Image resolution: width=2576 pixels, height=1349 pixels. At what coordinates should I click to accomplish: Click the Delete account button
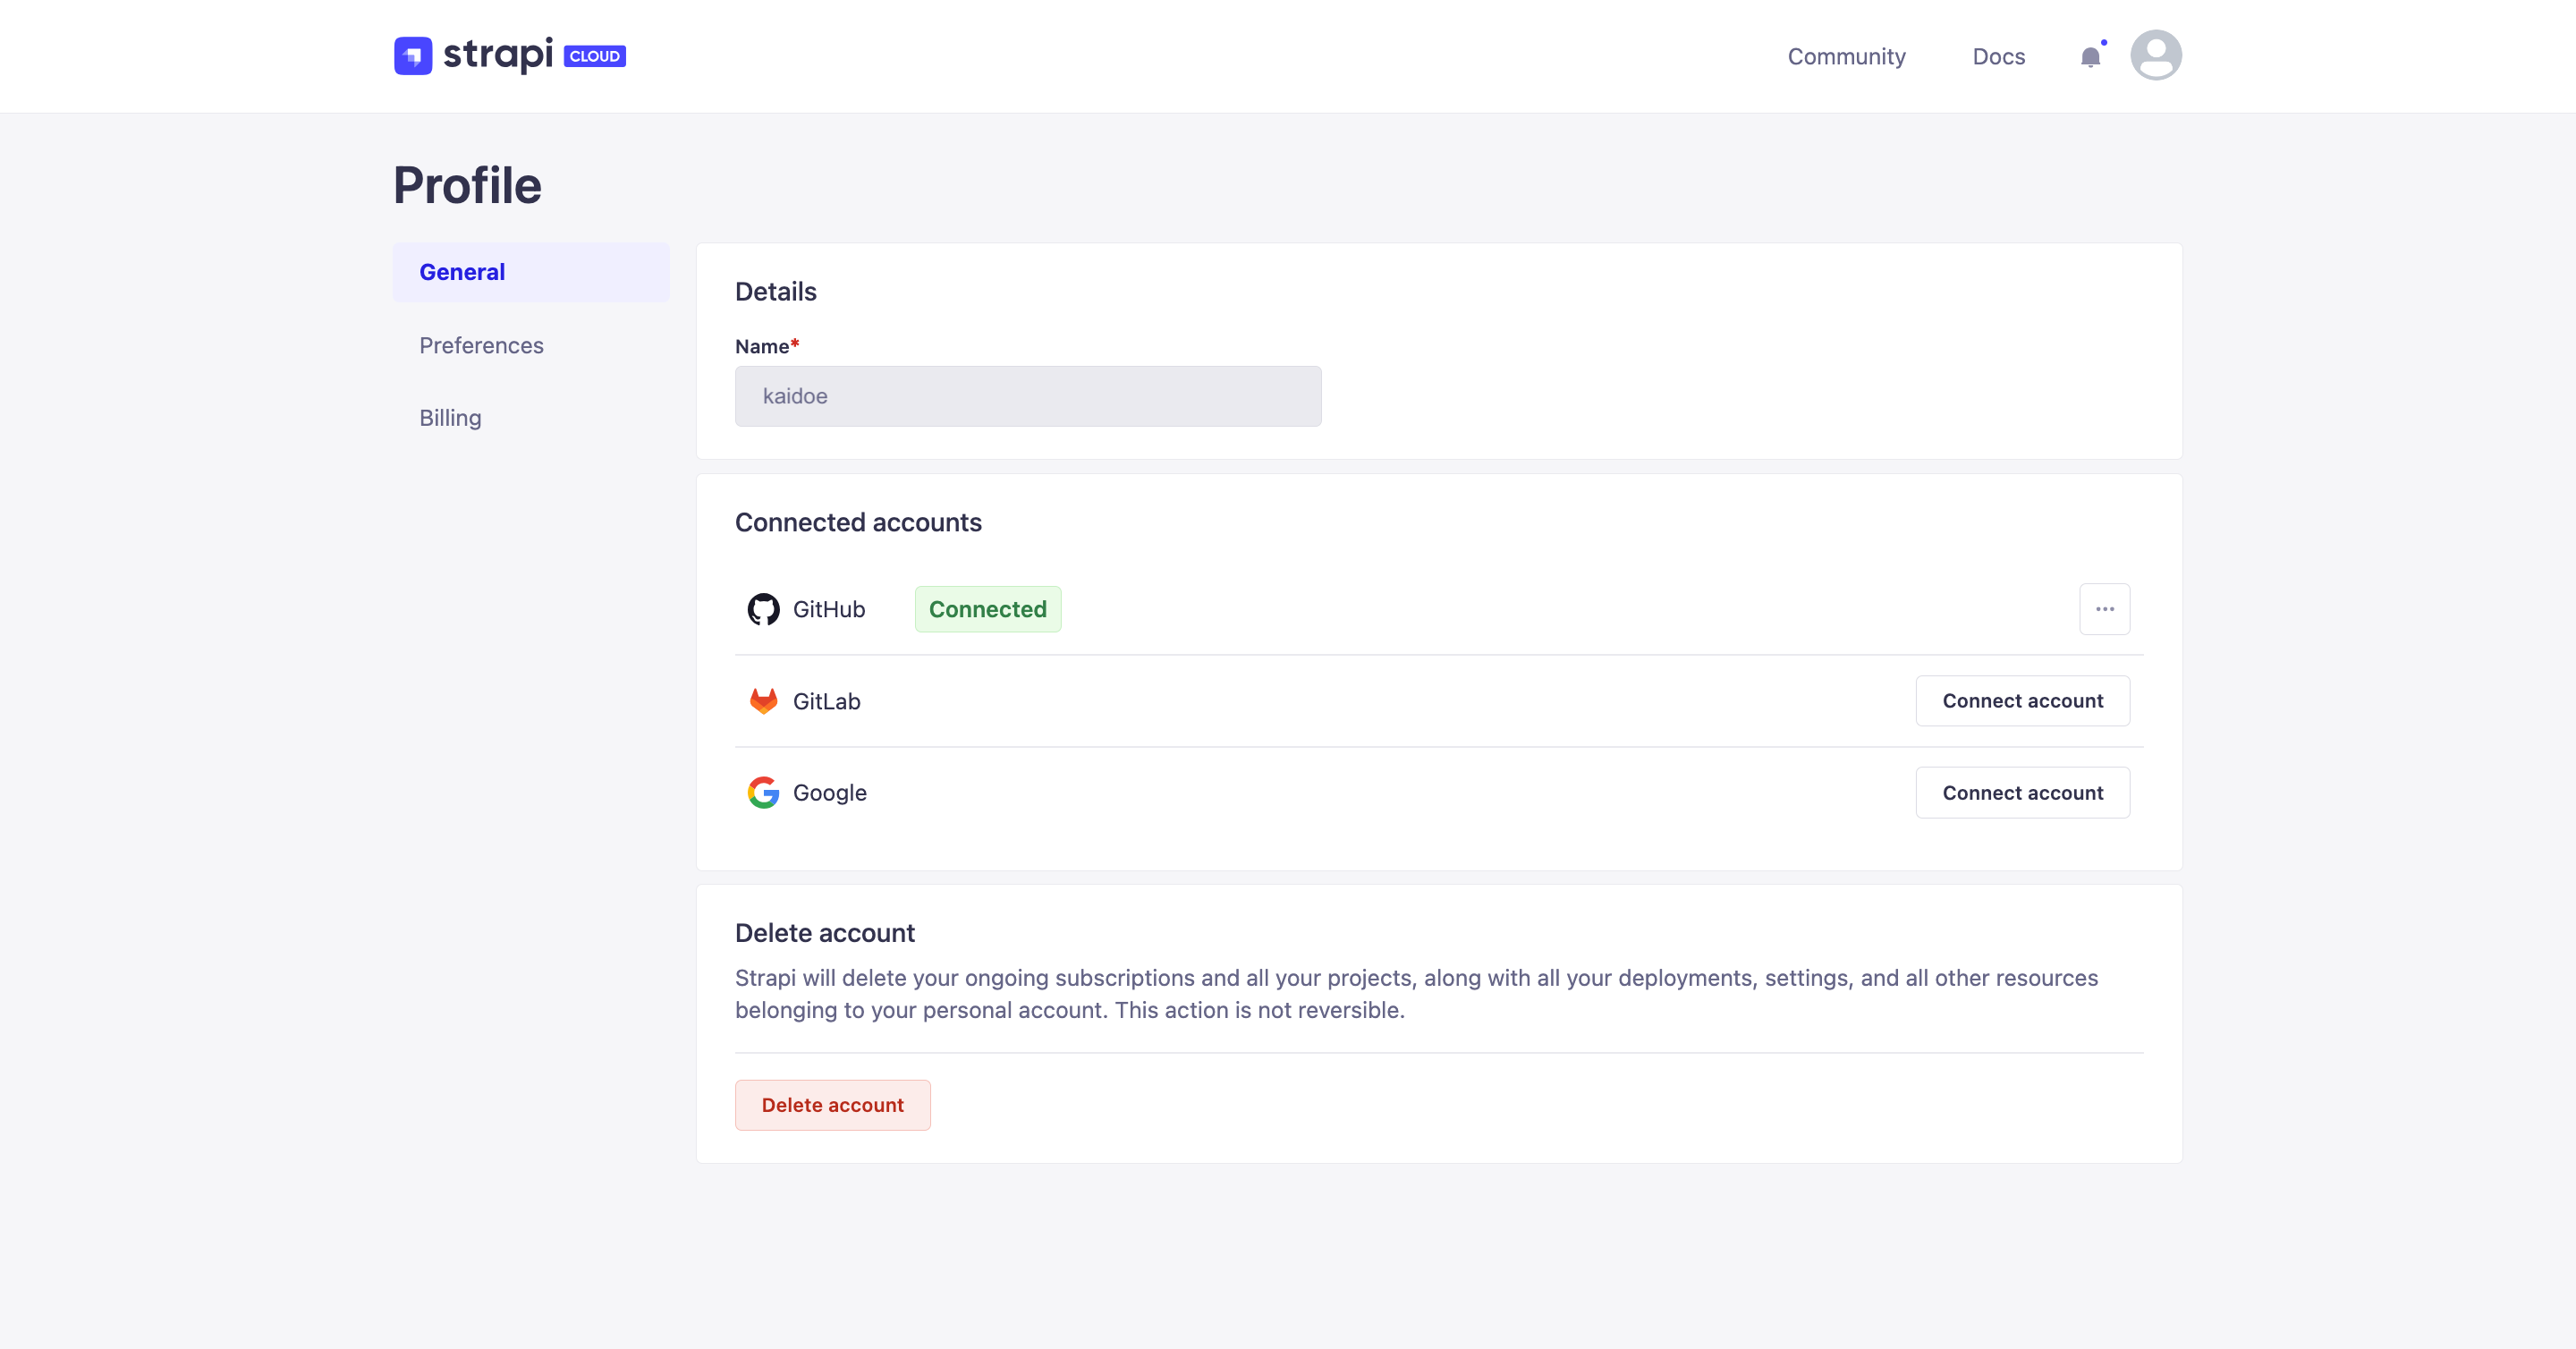point(833,1105)
